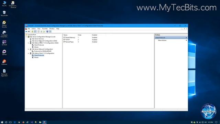The height and width of the screenshot is (124, 220).
Task: Collapse SQL Native Client 11.0 Configuration (non-32bit)
Action: [28, 53]
